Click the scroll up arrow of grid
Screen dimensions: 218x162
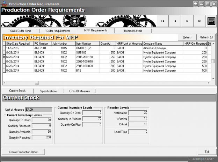[x=213, y=44]
